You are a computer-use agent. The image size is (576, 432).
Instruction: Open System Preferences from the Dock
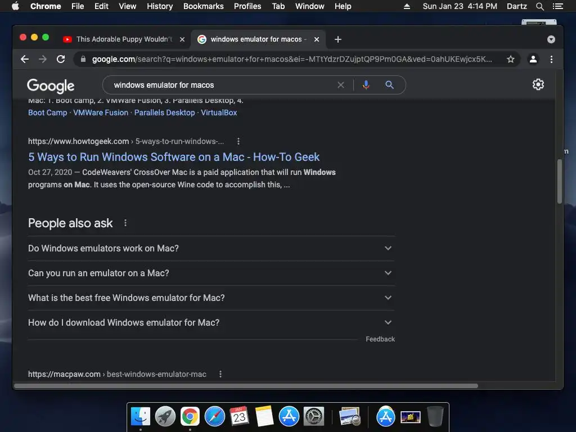[x=314, y=416]
